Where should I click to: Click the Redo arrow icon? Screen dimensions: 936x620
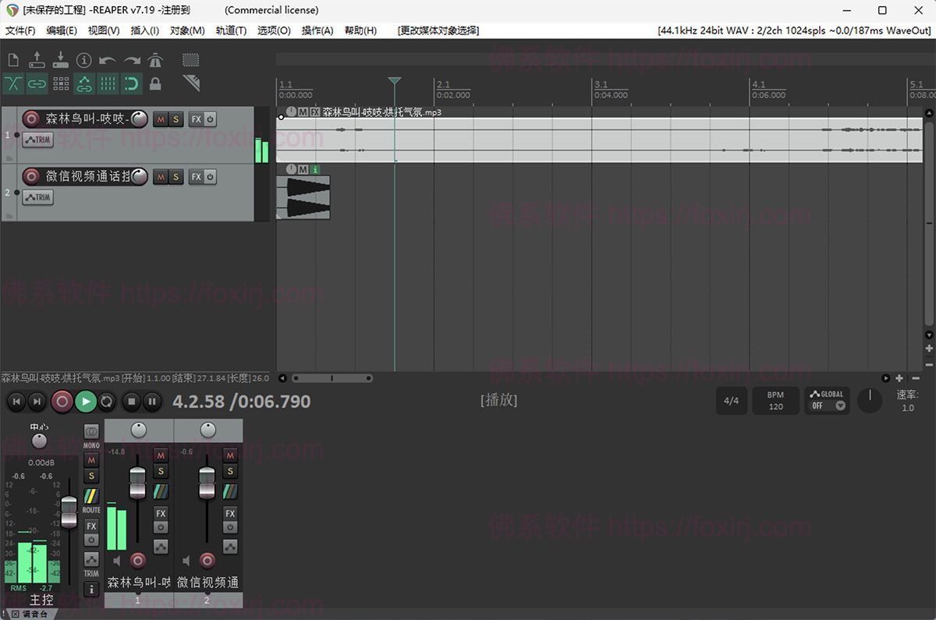coord(133,59)
